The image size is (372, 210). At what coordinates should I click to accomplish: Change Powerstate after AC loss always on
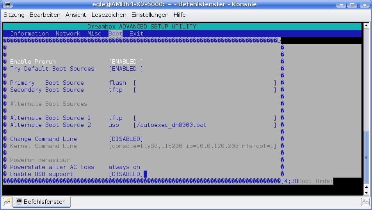pyautogui.click(x=124, y=167)
